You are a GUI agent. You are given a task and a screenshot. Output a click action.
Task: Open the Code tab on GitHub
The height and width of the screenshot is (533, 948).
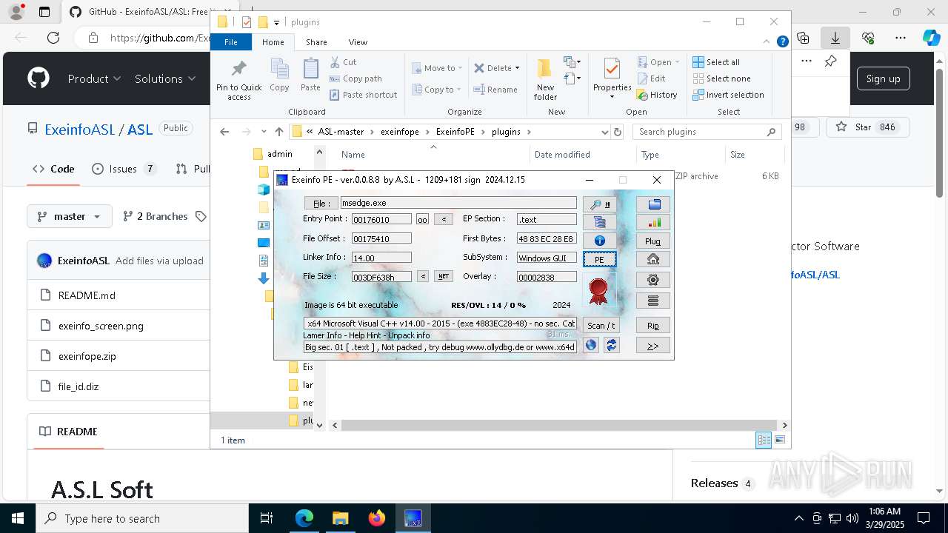click(x=53, y=169)
